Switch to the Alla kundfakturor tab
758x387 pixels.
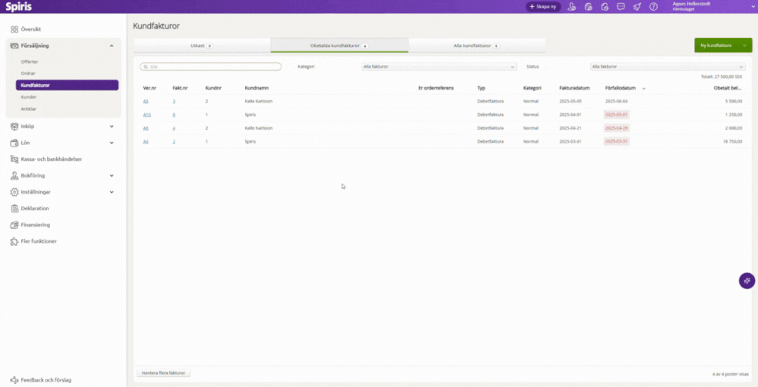476,46
